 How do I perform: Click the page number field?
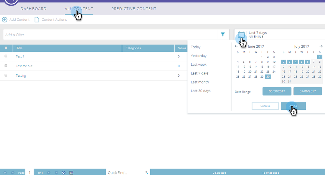tap(29, 172)
